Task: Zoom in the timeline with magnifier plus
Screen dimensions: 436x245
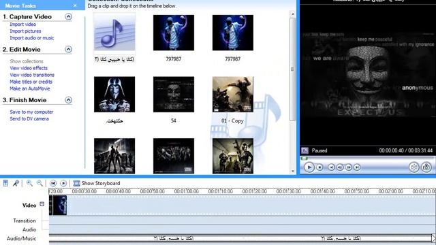Action: click(x=29, y=183)
